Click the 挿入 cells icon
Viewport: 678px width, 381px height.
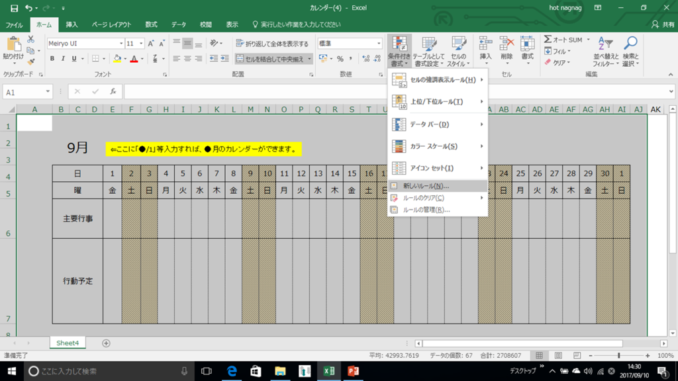click(x=485, y=44)
